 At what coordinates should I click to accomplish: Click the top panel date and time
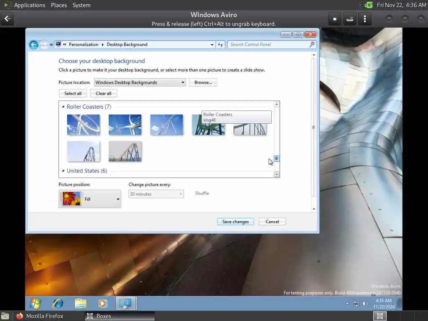[401, 5]
